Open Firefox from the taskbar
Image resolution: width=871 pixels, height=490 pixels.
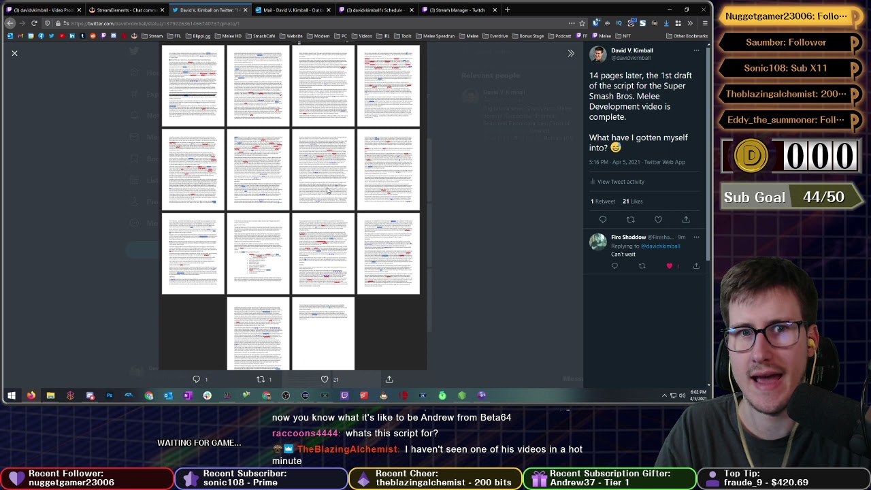[31, 395]
